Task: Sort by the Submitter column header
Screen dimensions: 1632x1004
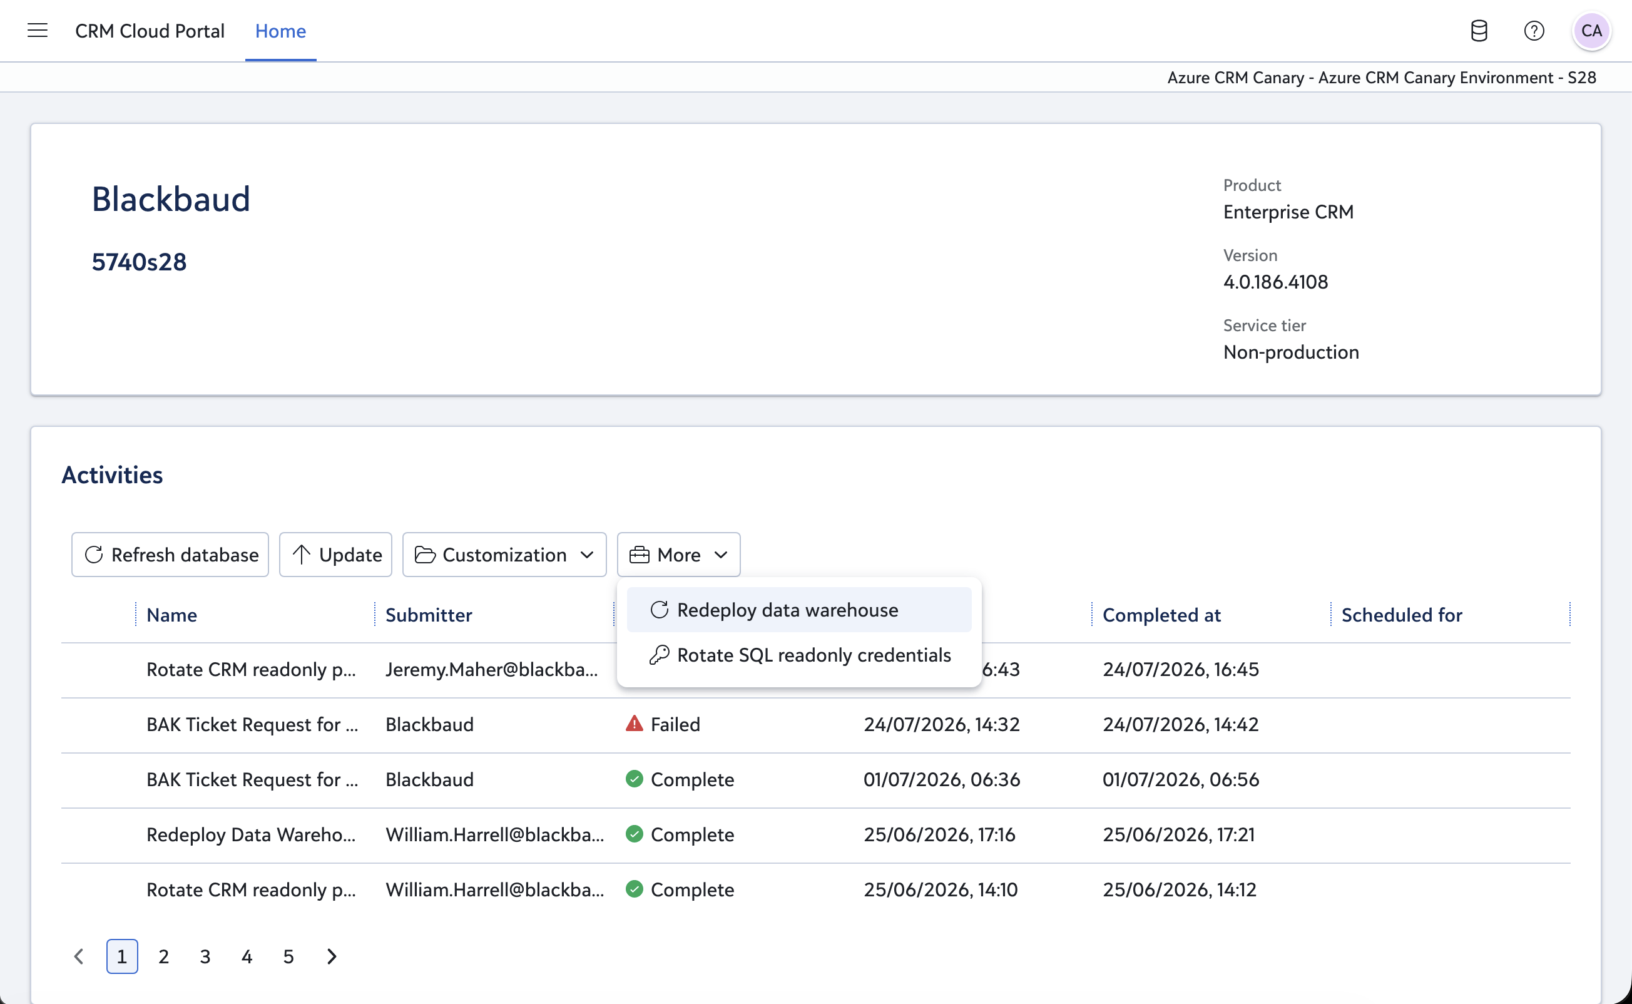Action: click(429, 615)
